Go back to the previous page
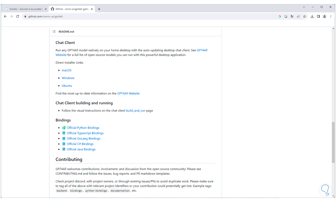This screenshot has width=336, height=202. point(5,16)
